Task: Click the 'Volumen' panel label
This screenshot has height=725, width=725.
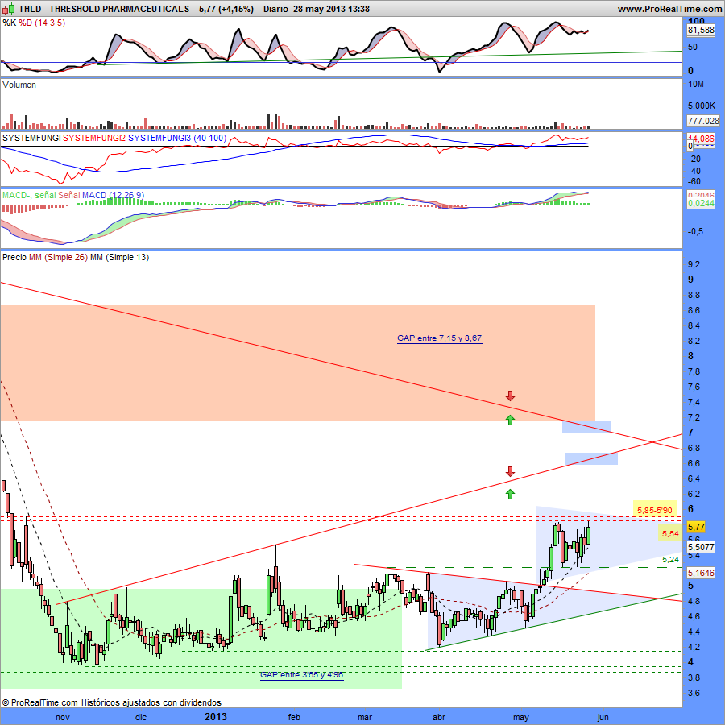Action: pos(19,85)
